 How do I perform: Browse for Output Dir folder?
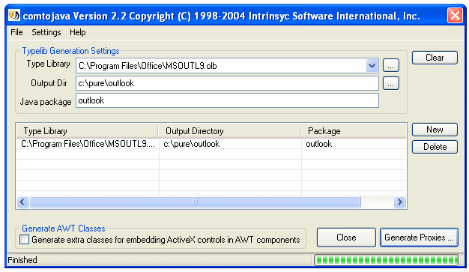tap(390, 83)
